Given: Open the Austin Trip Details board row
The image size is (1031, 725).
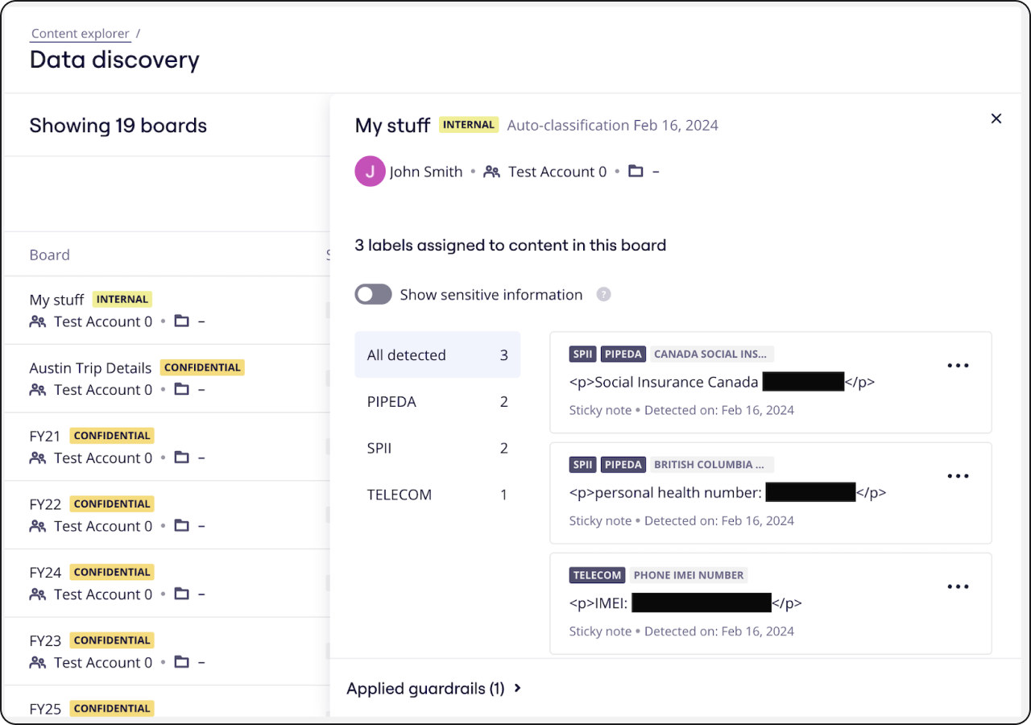Looking at the screenshot, I should pyautogui.click(x=90, y=368).
